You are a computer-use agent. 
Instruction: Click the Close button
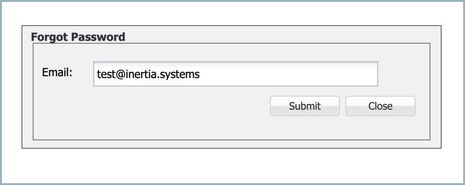click(380, 106)
